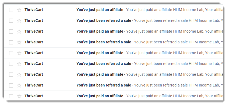Tick the checkbox on the second email row
Screen dimensions: 226x104
click(x=11, y=21)
